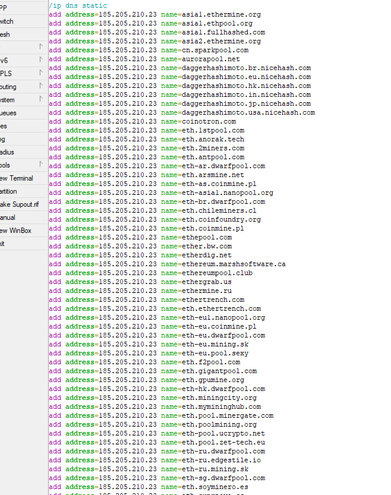Select the ether.bw.com entry
Viewport: 391px width, 495px height.
point(140,246)
